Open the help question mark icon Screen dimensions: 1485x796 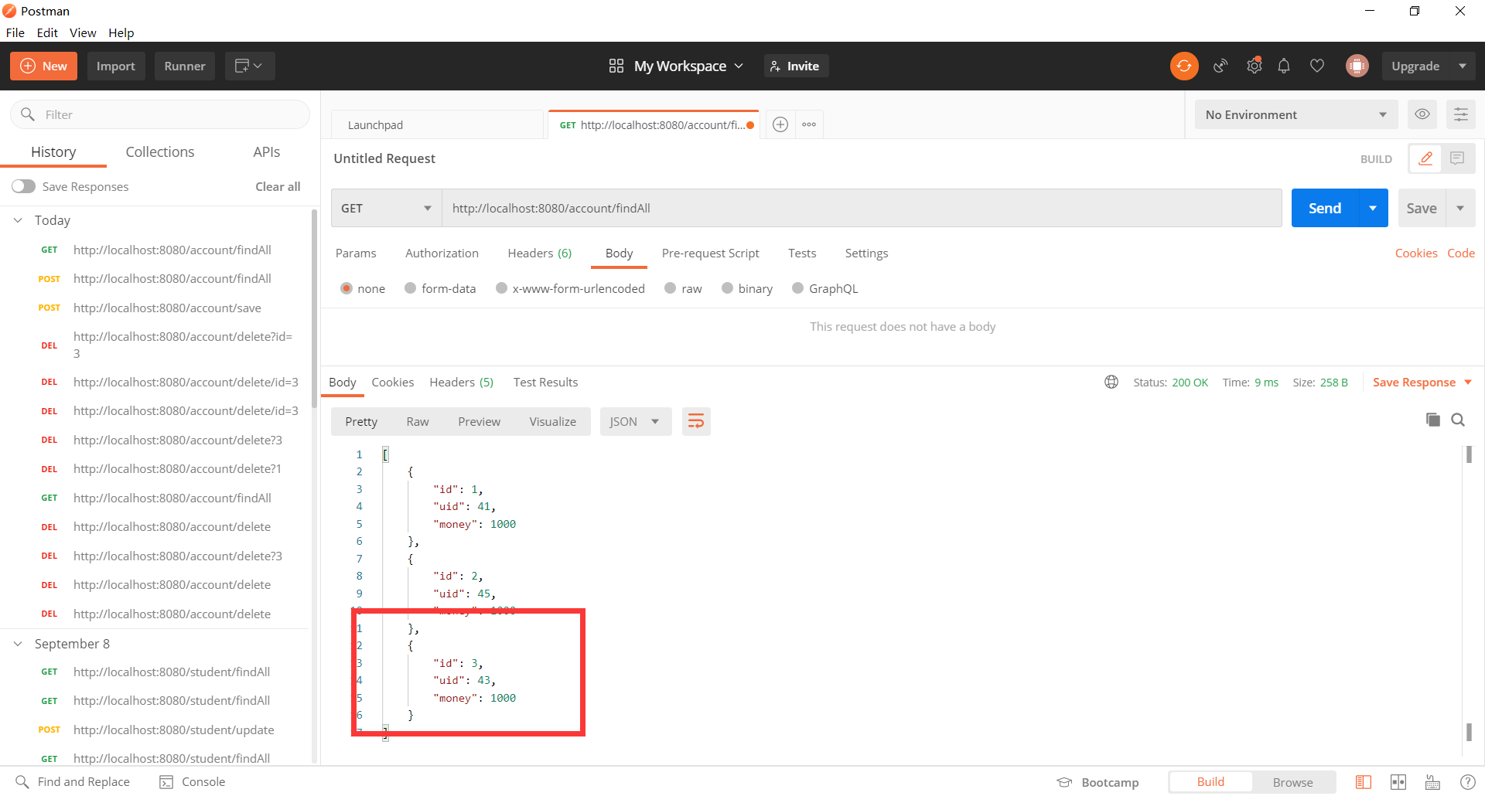(x=1467, y=782)
